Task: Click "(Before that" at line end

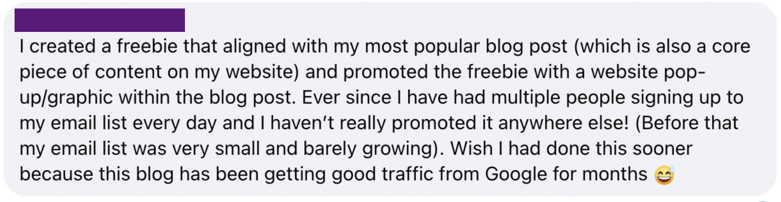Action: pos(687,123)
